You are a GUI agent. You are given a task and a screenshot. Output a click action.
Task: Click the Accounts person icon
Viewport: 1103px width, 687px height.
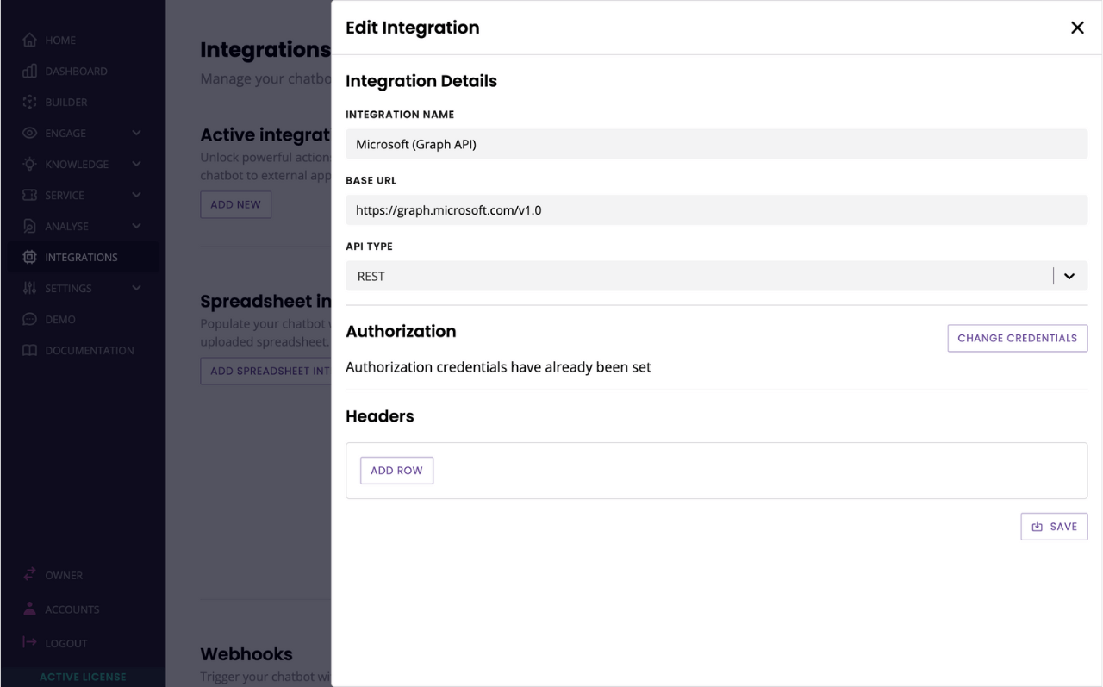point(29,609)
